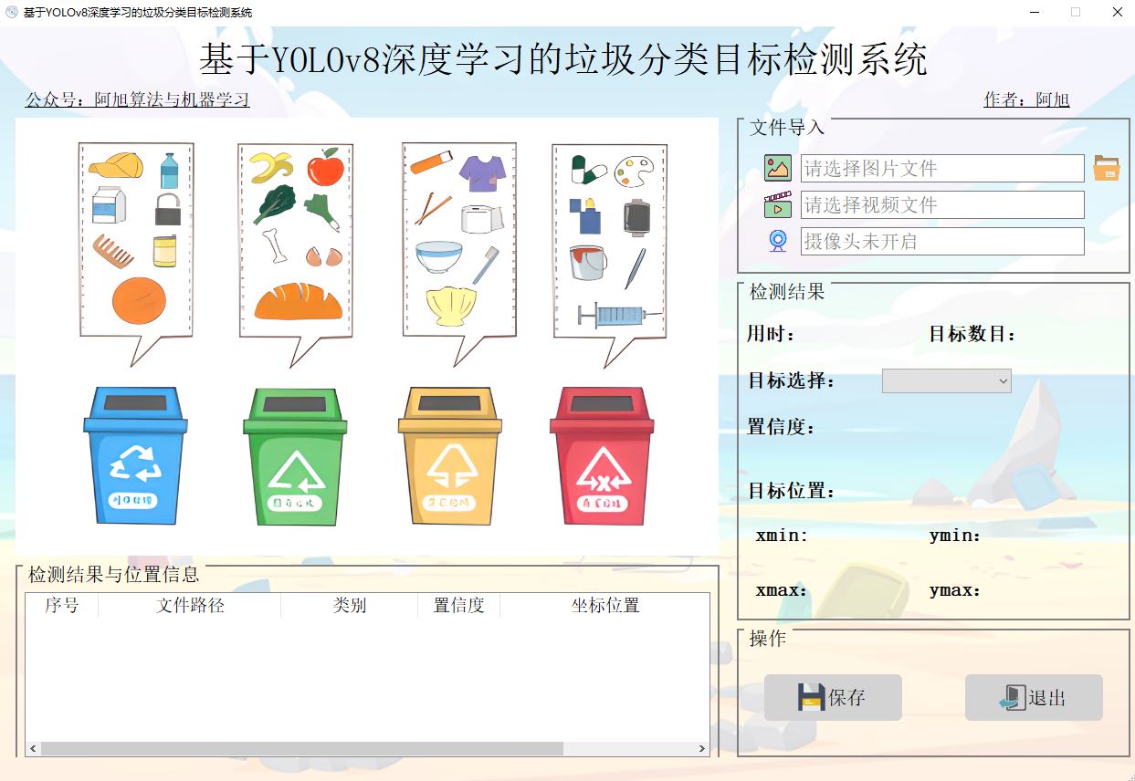The height and width of the screenshot is (781, 1135).
Task: Click the red hazardous waste bin image
Action: [603, 455]
